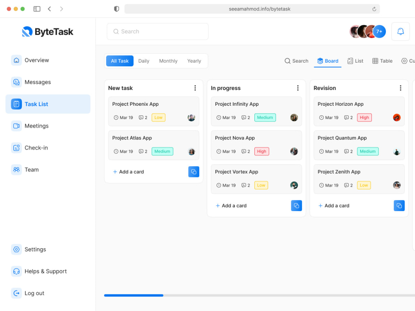
Task: Open the Overview page
Action: [x=37, y=60]
